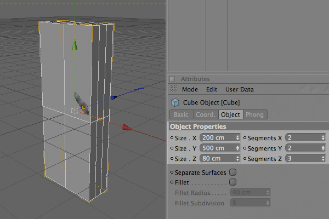Click the Attributes panel grip icon
The height and width of the screenshot is (219, 329).
173,89
